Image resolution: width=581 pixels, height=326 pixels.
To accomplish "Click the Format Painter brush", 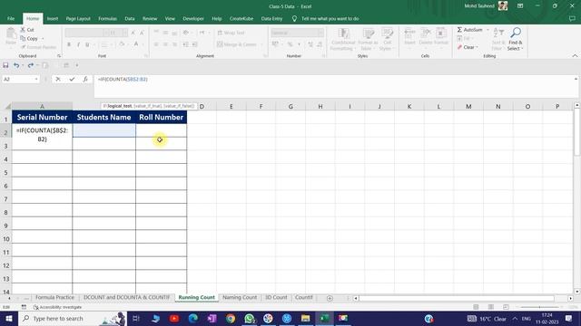I will click(24, 47).
